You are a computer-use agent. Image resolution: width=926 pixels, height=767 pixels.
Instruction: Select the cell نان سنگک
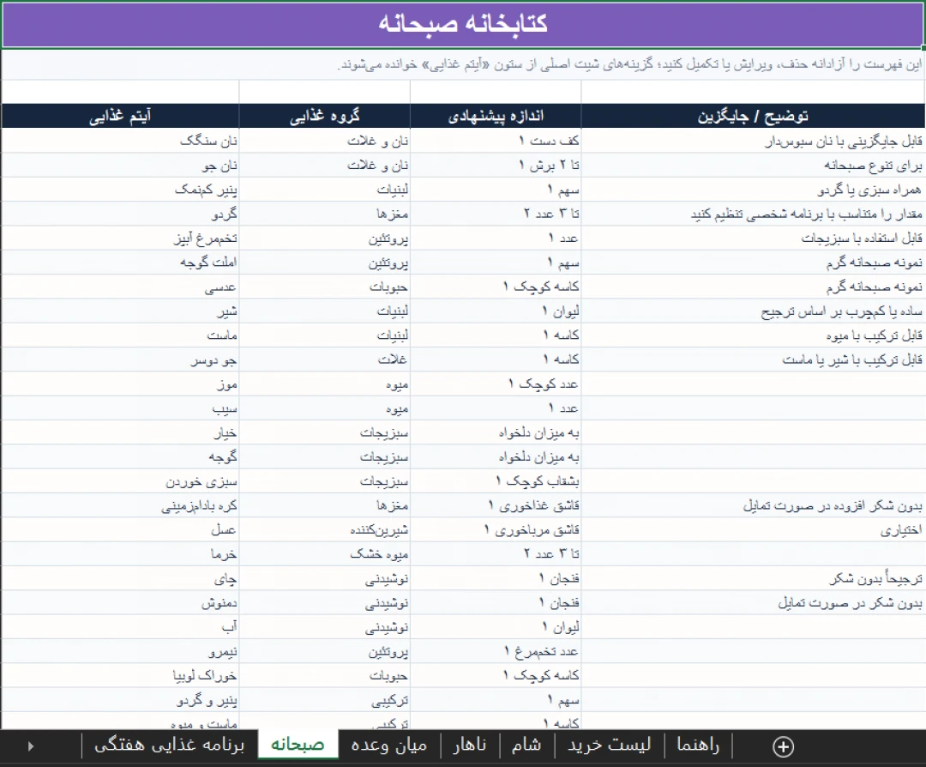(121, 141)
